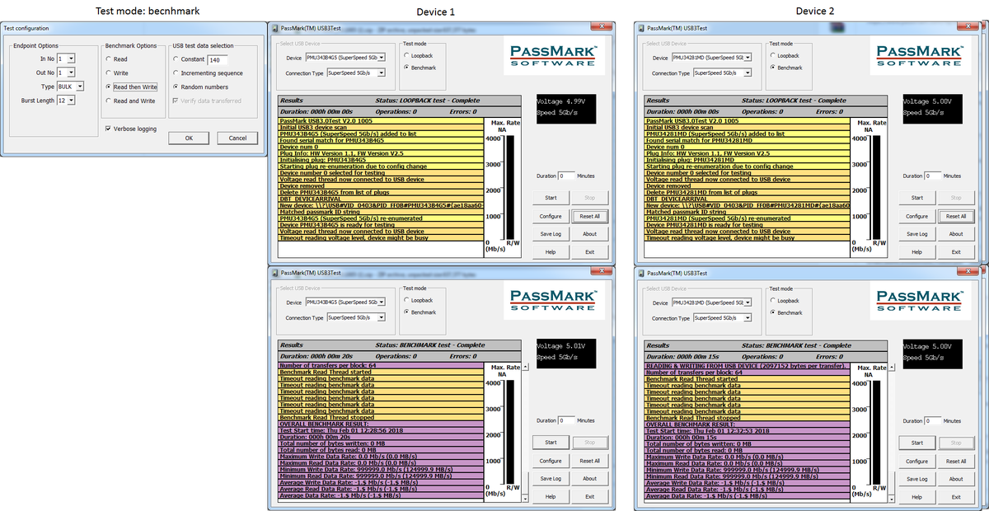Click Configure in Device 1 upper window
This screenshot has height=511, width=989.
click(x=551, y=216)
